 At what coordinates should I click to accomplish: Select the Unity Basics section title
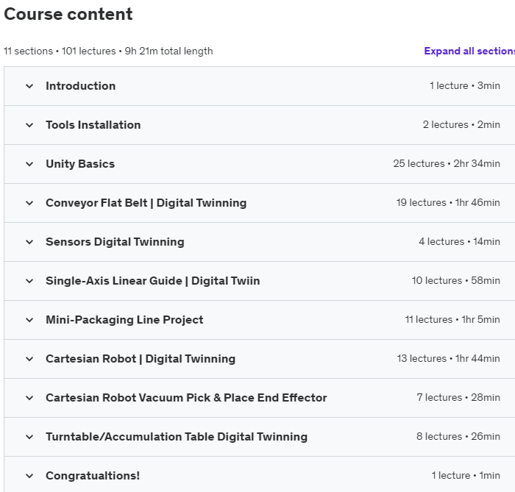(80, 164)
